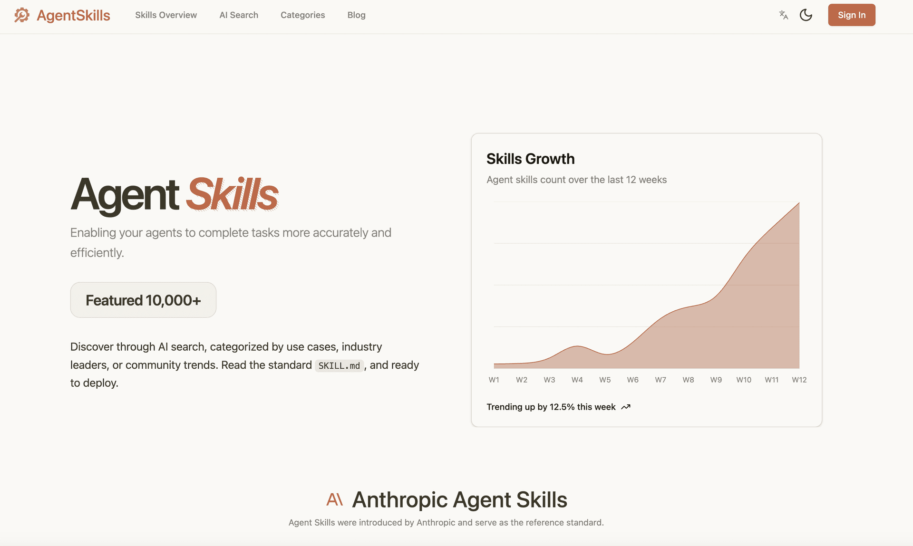The width and height of the screenshot is (913, 546).
Task: Click the Featured 10,000+ badge
Action: coord(143,300)
